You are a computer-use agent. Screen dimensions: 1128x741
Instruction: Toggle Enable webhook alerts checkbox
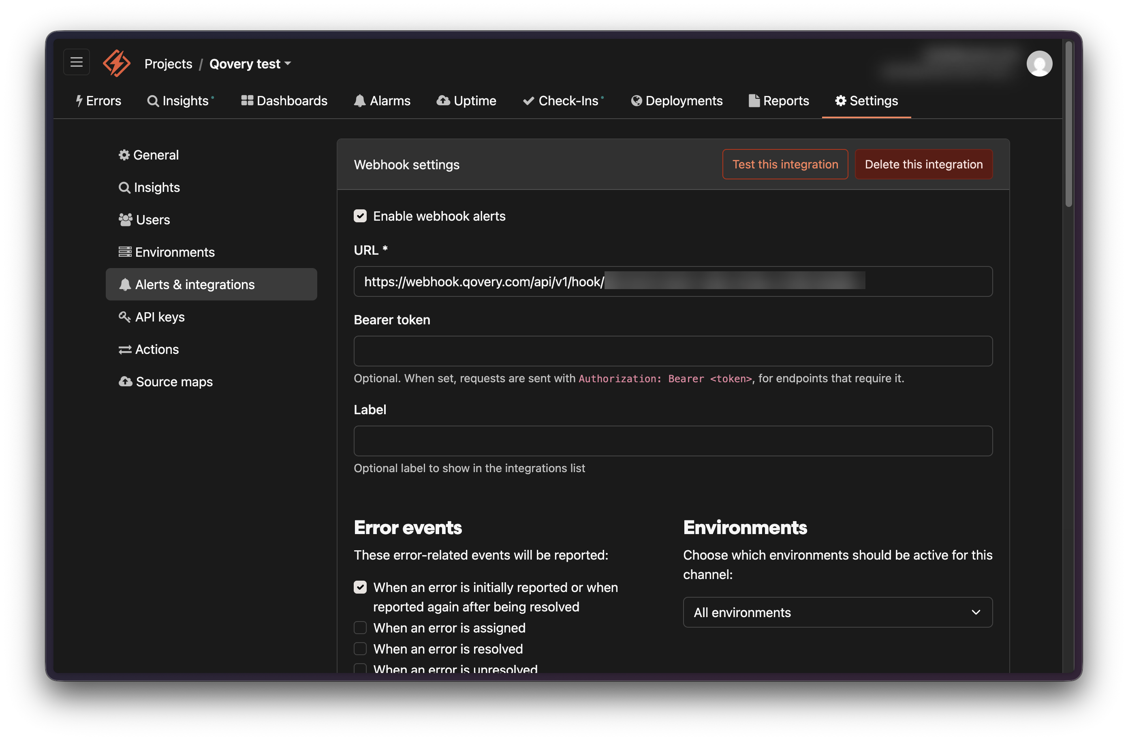tap(360, 216)
